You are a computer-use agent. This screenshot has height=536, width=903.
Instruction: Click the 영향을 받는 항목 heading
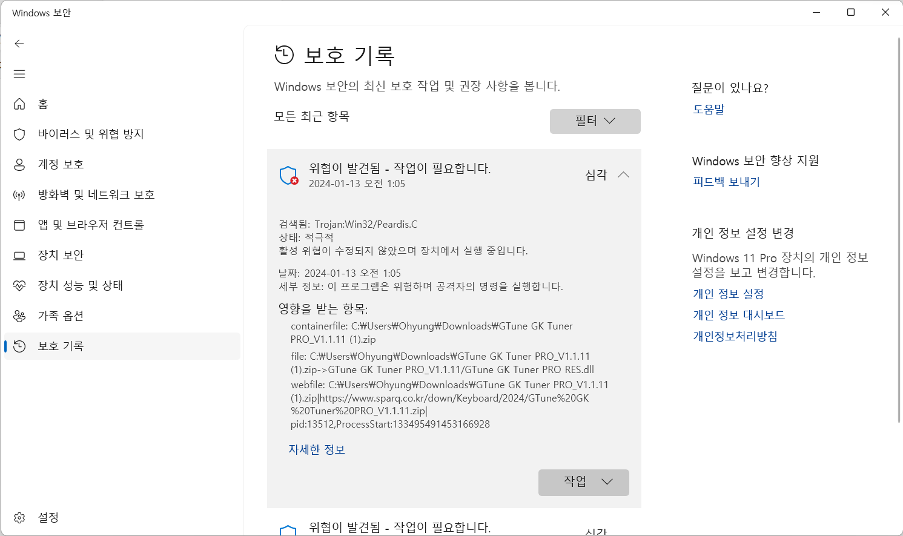[323, 309]
